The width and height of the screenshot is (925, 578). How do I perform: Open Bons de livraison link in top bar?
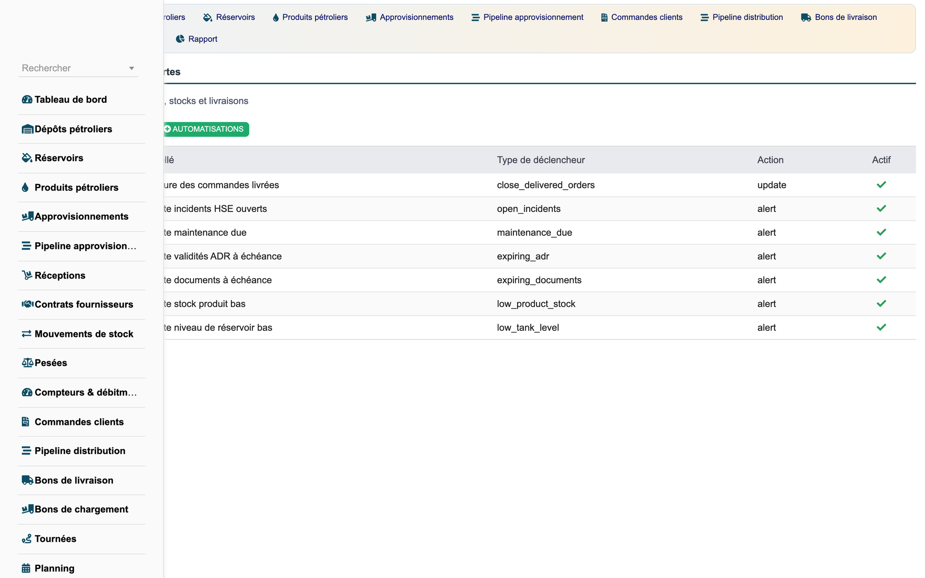tap(839, 18)
